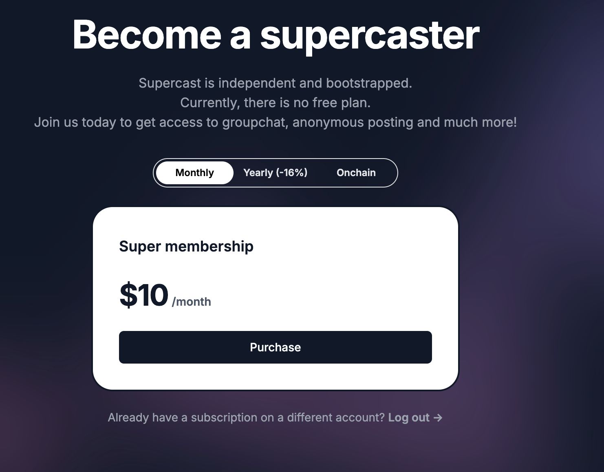Click the 'Join us today' description line

point(275,122)
